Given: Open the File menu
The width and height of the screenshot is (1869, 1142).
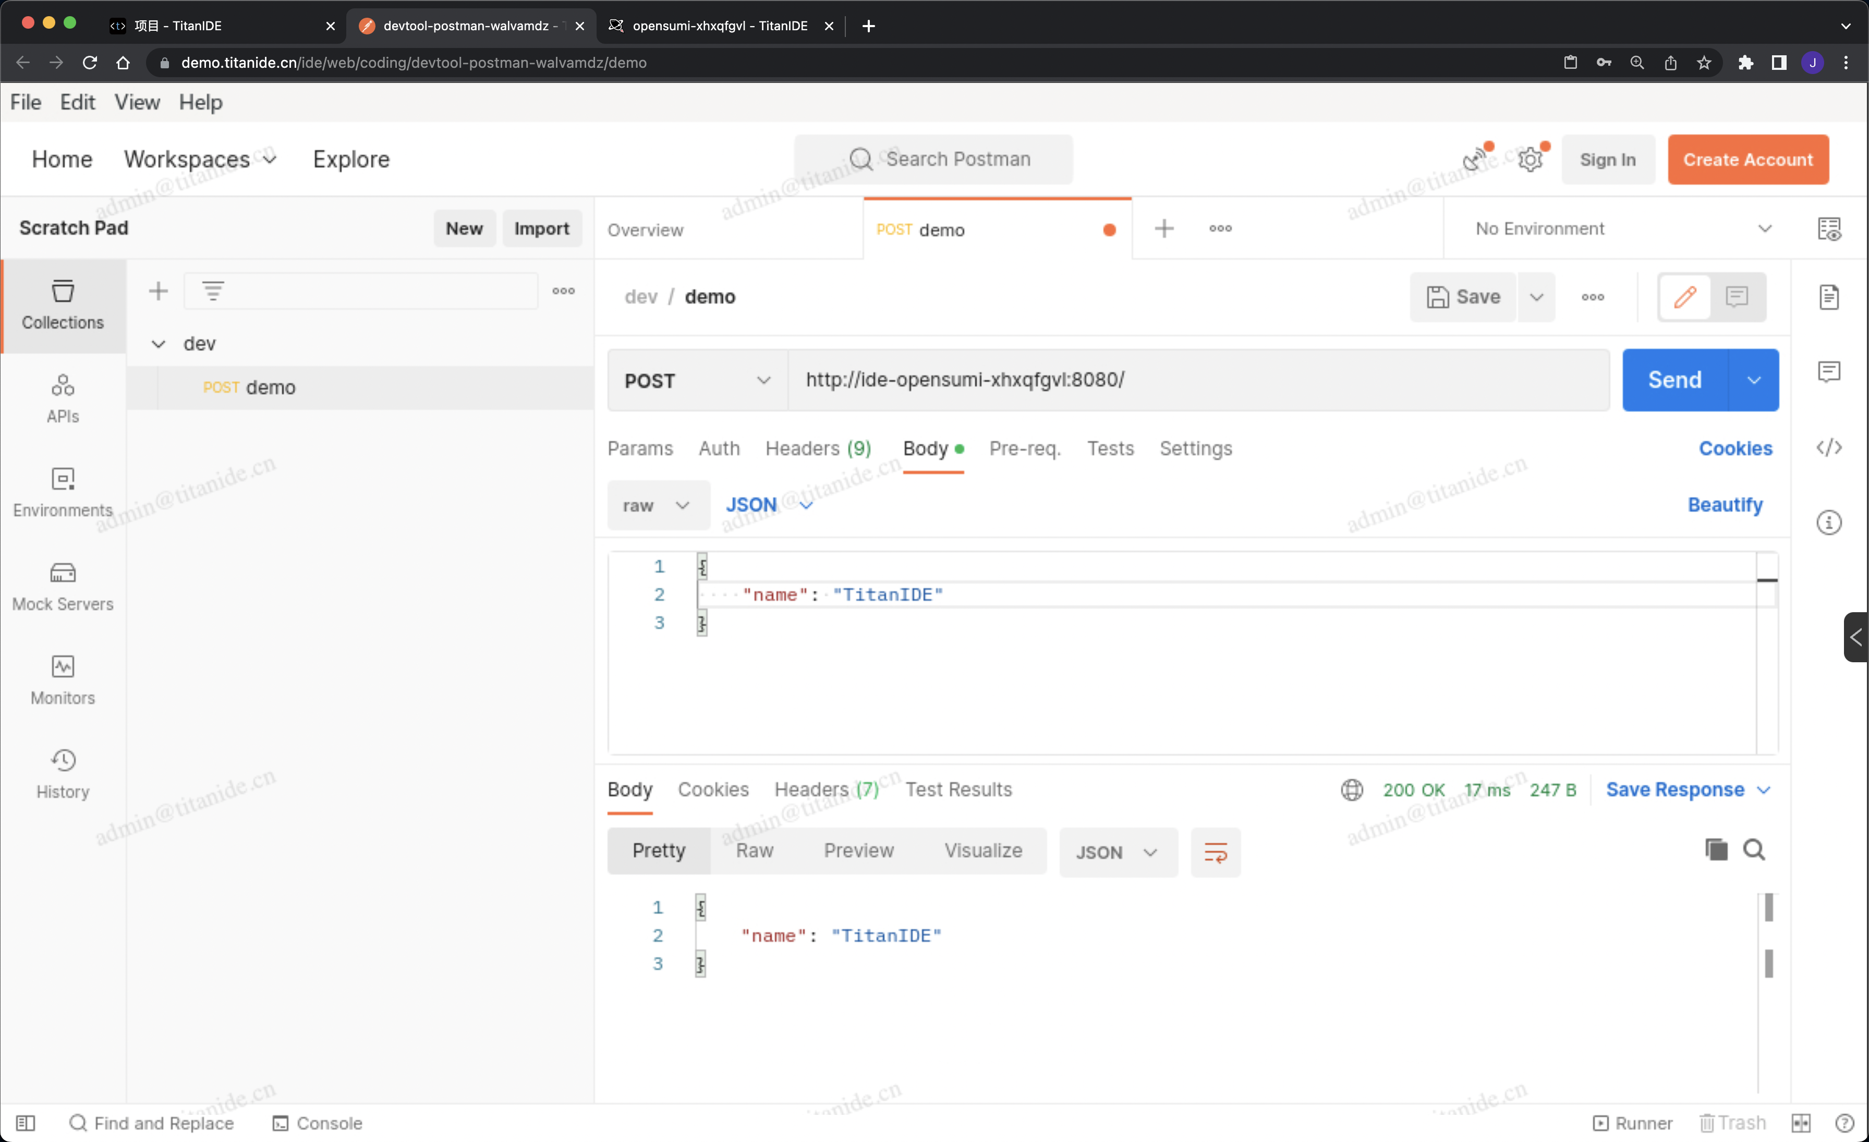Looking at the screenshot, I should pyautogui.click(x=26, y=102).
